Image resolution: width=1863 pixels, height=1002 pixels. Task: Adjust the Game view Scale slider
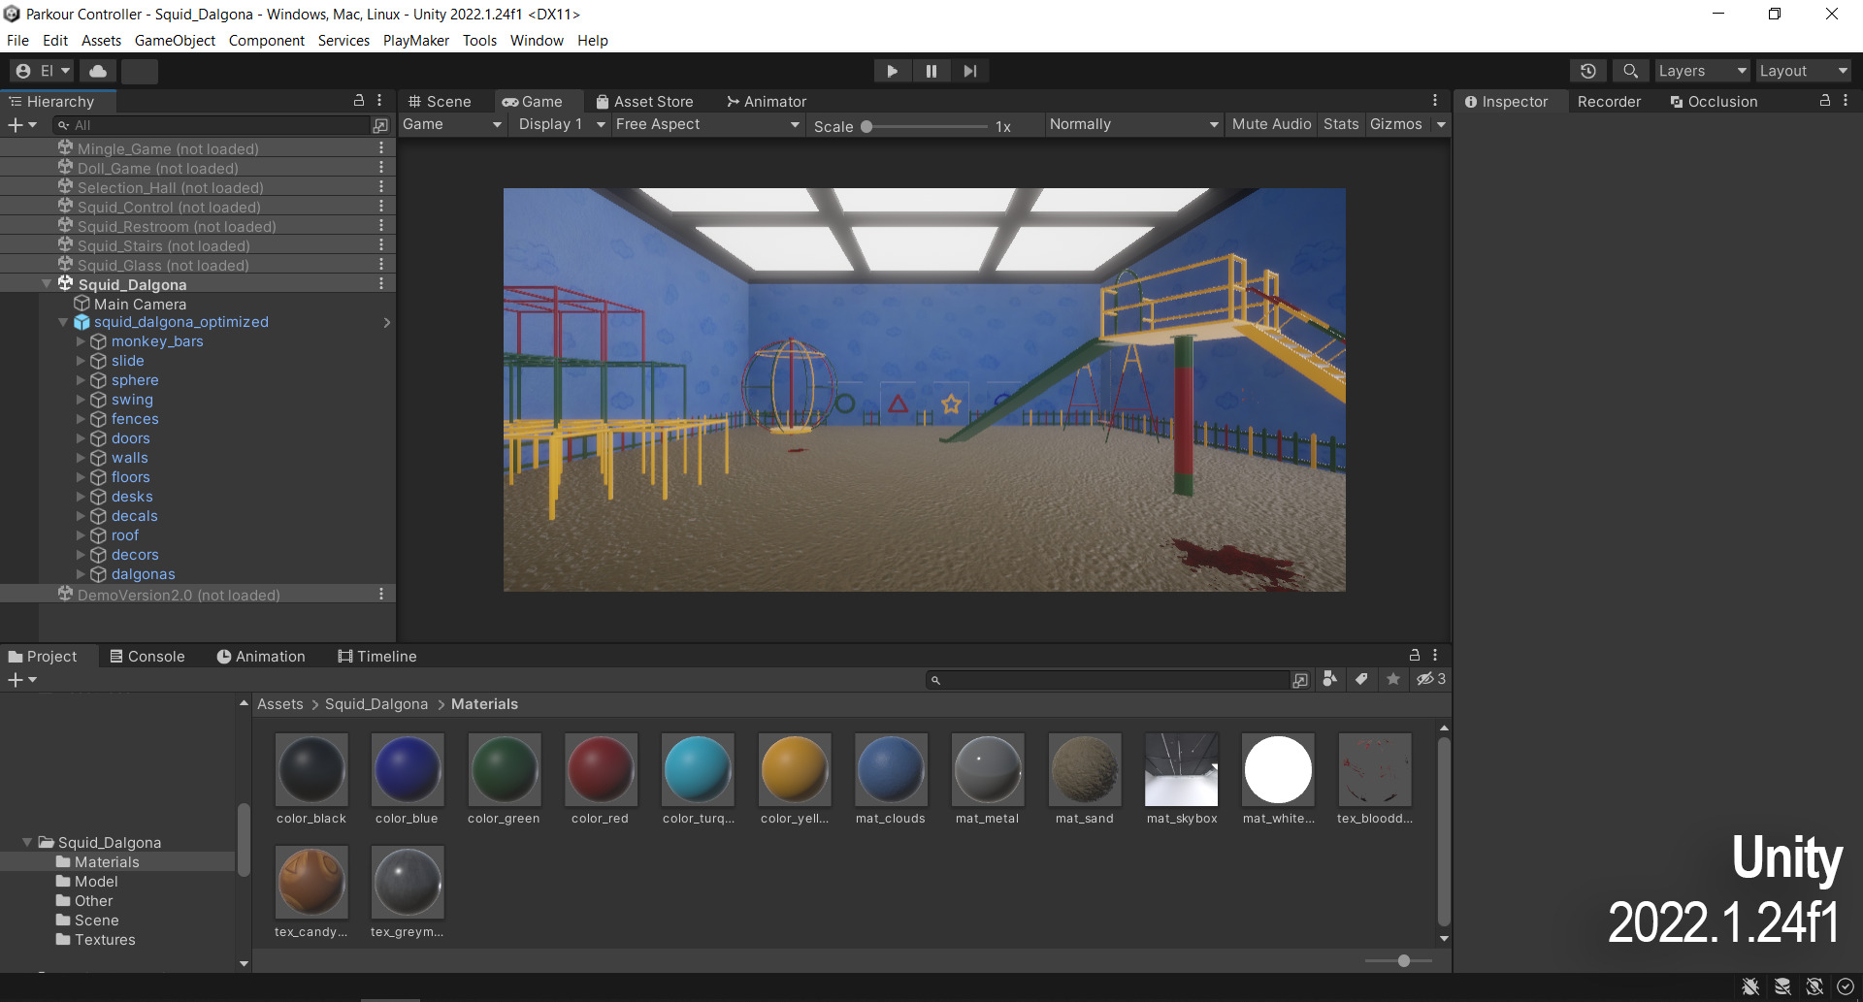pos(924,126)
